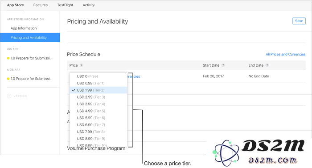Click the yellow status dot under tvOS App
The image size is (312, 168).
[8, 79]
